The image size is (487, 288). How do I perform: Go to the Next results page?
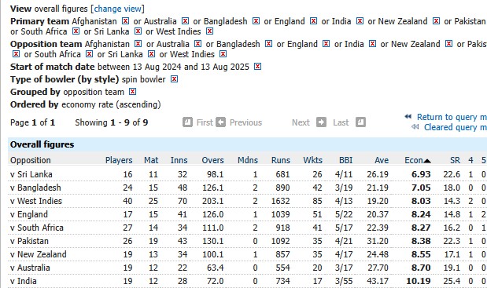pyautogui.click(x=308, y=122)
